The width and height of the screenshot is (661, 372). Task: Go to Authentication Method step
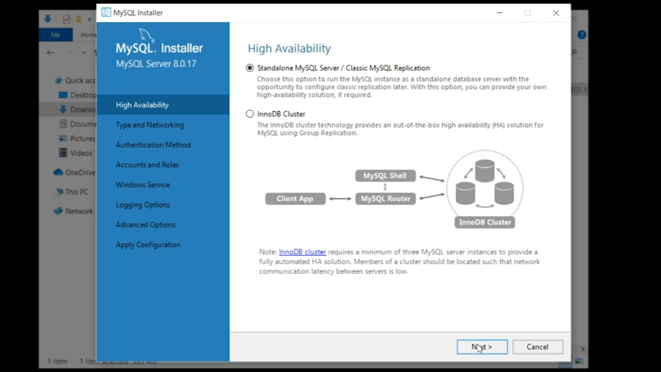[x=153, y=145]
